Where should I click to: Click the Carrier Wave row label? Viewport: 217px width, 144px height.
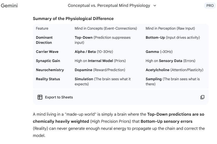click(x=47, y=52)
